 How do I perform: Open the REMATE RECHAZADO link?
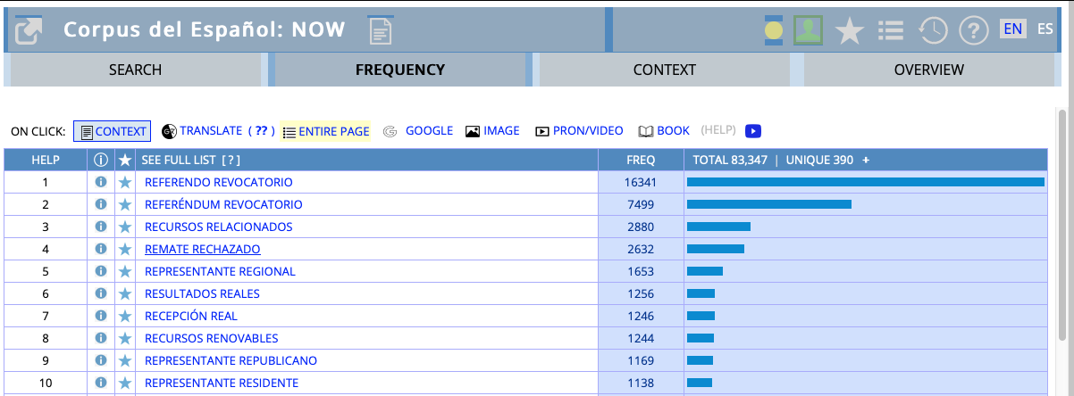click(203, 249)
